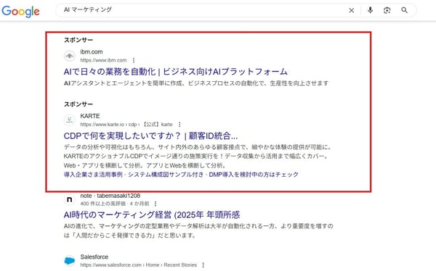
Task: Click the AIの進化で snippet text
Action: click(x=198, y=230)
